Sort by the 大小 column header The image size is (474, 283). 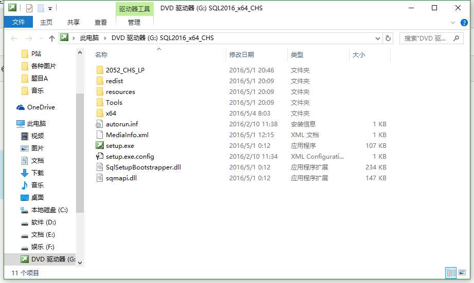tap(358, 54)
